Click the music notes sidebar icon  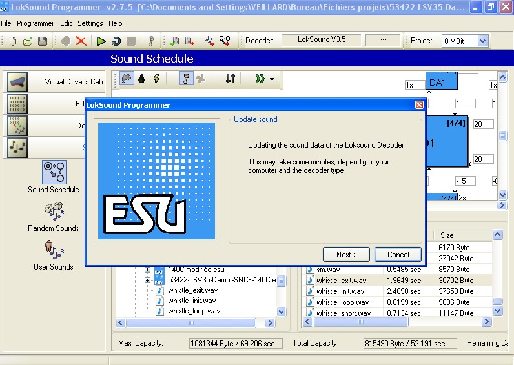(x=17, y=147)
